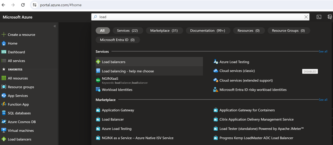Open the SQL databases icon

point(3,113)
